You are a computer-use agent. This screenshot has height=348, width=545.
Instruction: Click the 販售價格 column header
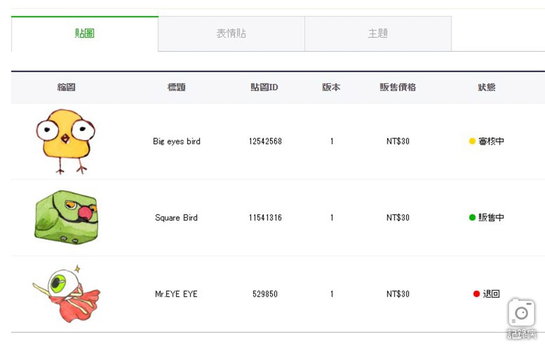click(x=398, y=87)
